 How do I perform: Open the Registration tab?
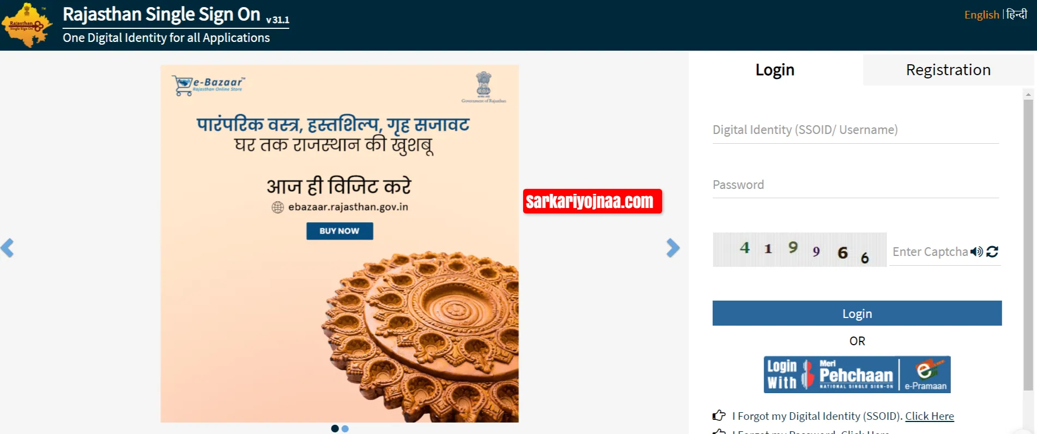[x=948, y=70]
